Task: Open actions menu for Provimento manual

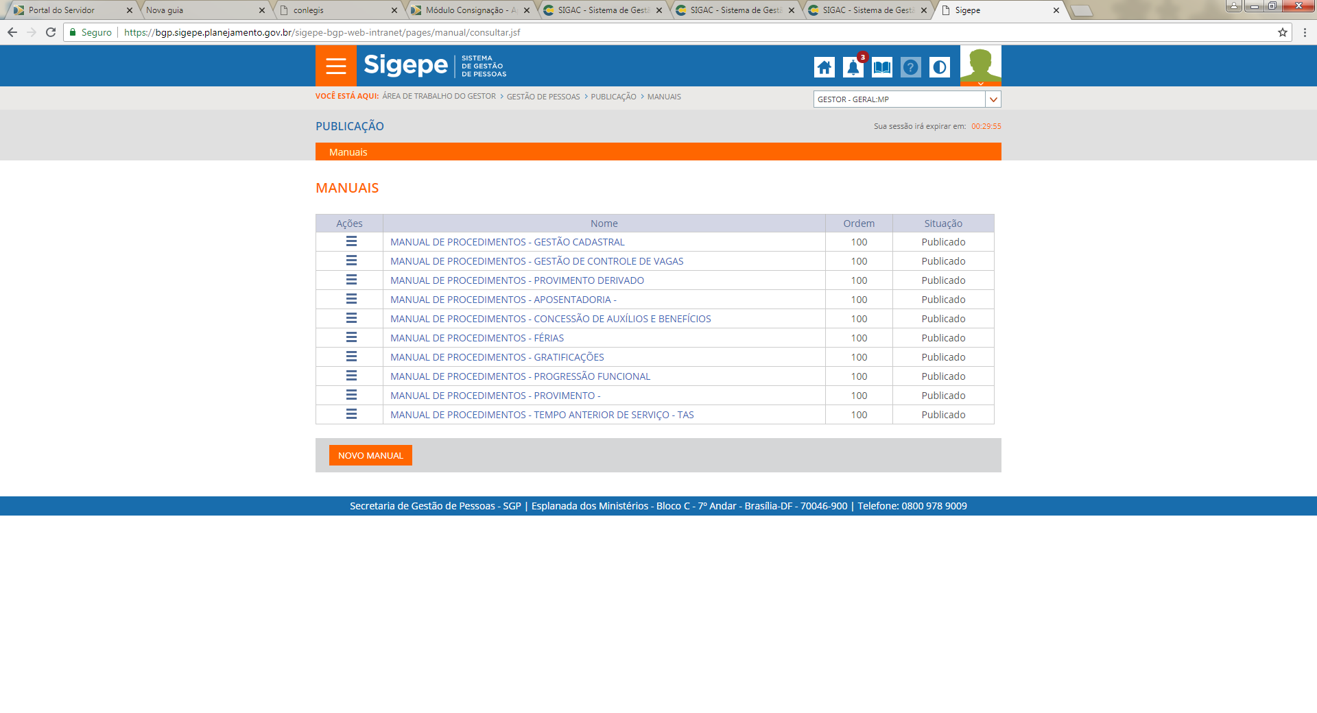Action: (x=351, y=395)
